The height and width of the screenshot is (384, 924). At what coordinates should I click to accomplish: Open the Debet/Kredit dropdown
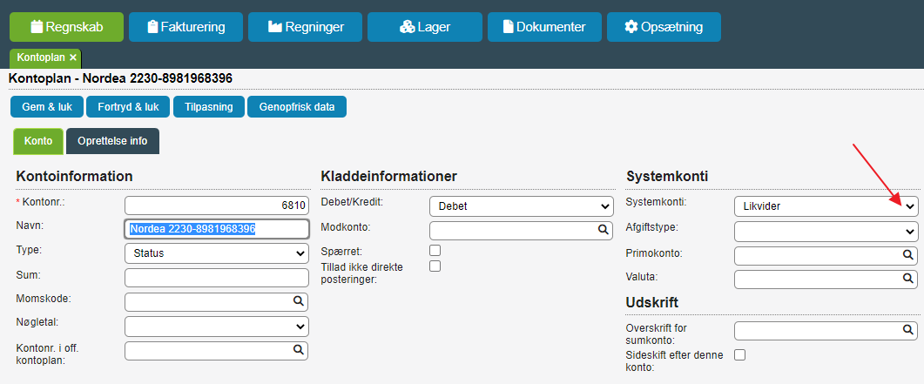(522, 206)
